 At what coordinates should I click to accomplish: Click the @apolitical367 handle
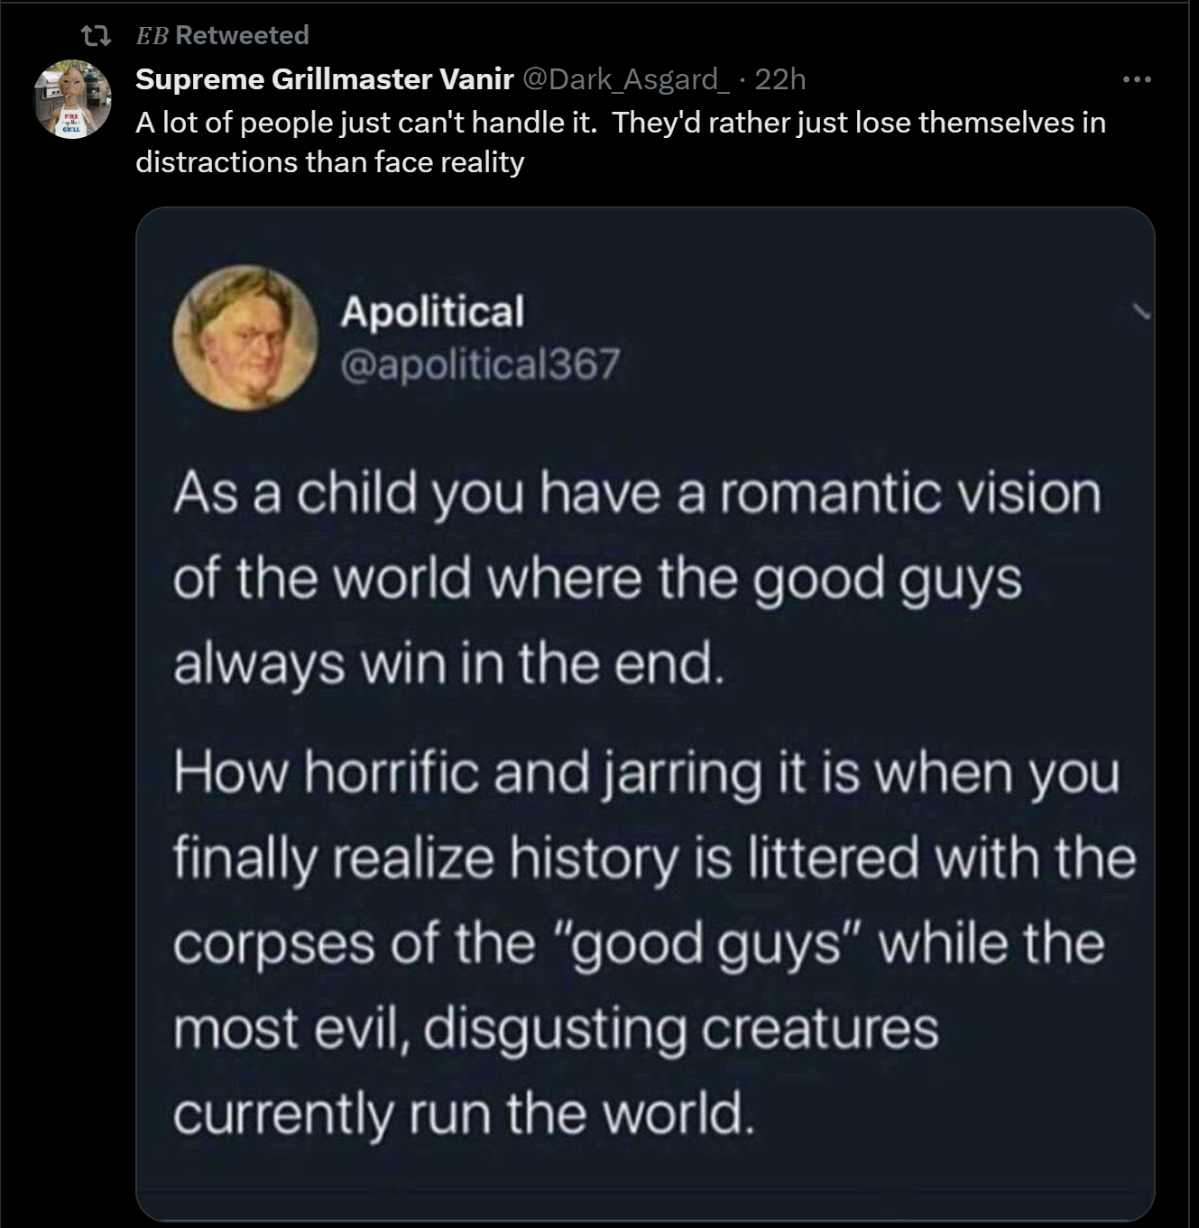pyautogui.click(x=480, y=363)
